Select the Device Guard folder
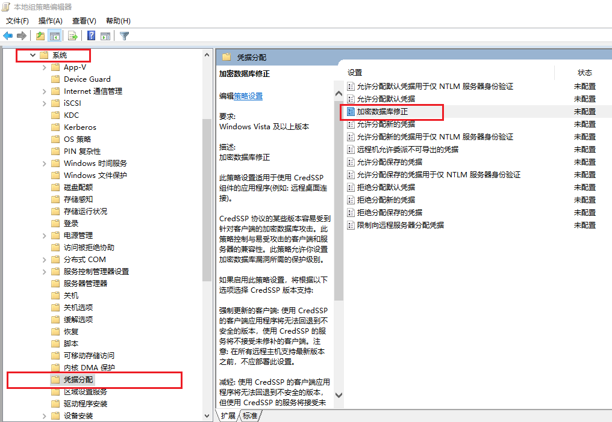 pos(87,79)
